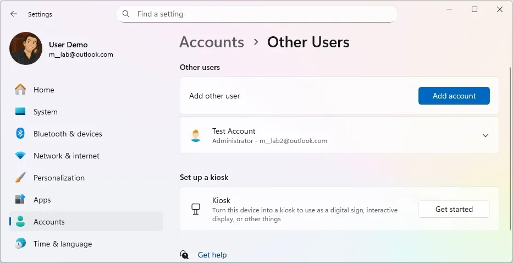Click the Kiosk description text
The height and width of the screenshot is (263, 513).
pos(305,215)
